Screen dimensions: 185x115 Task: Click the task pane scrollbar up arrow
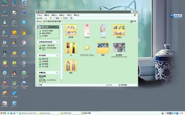tap(62, 24)
